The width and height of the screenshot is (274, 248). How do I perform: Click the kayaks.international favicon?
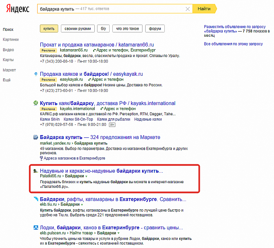[36, 103]
